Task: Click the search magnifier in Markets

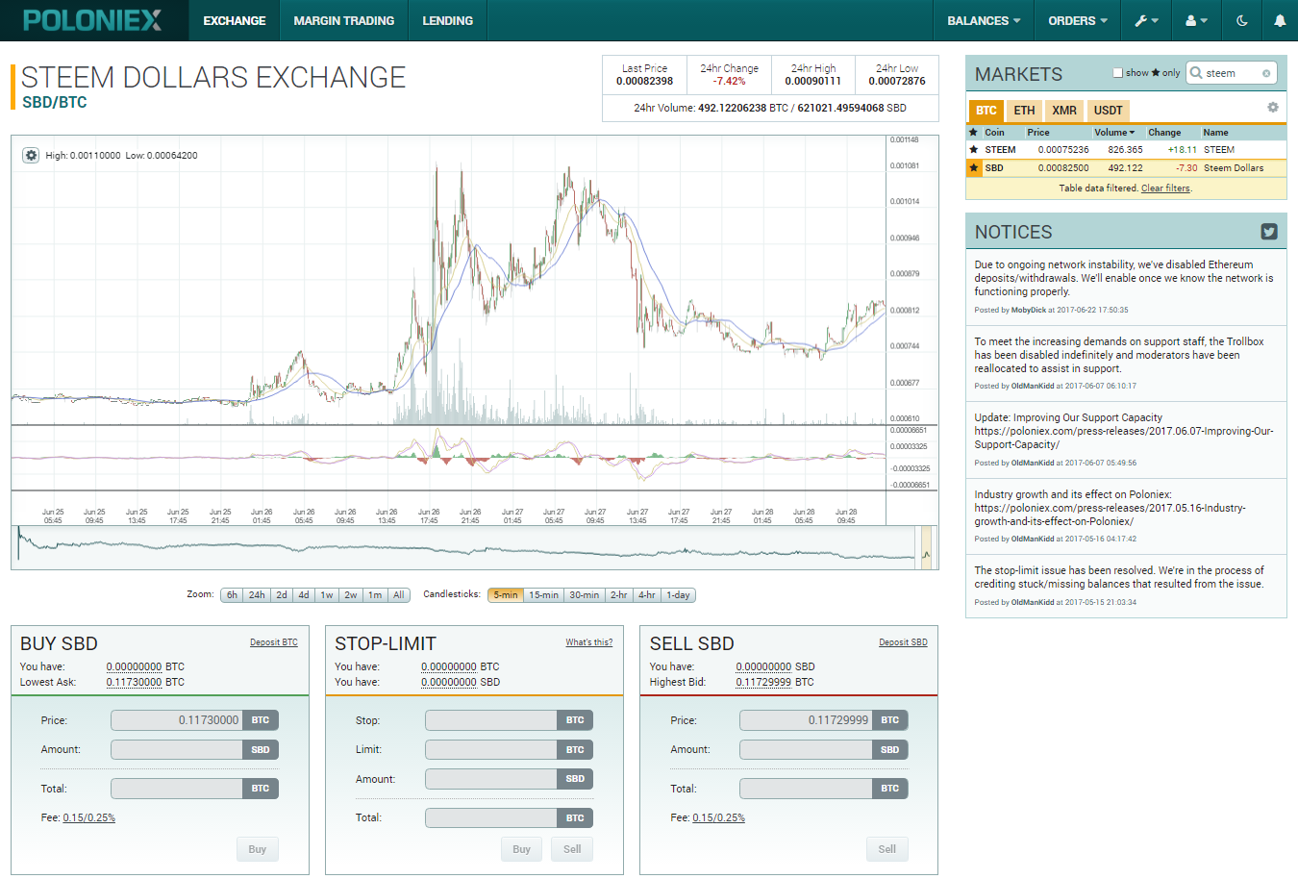Action: pyautogui.click(x=1196, y=72)
